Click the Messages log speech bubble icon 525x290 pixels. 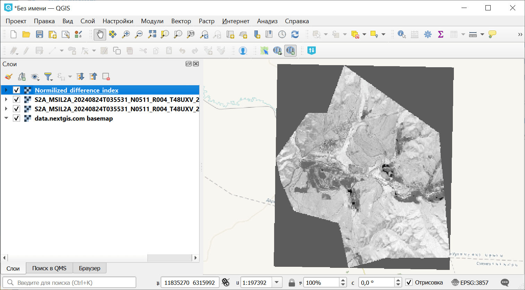[505, 283]
